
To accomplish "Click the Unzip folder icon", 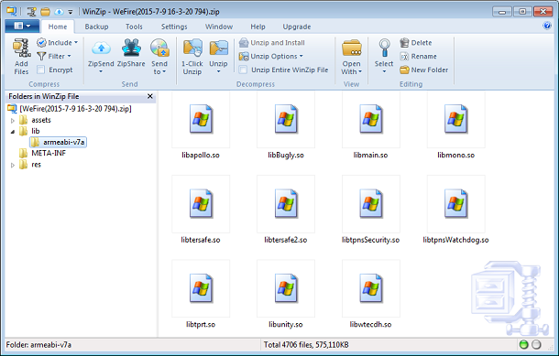I will tap(218, 49).
